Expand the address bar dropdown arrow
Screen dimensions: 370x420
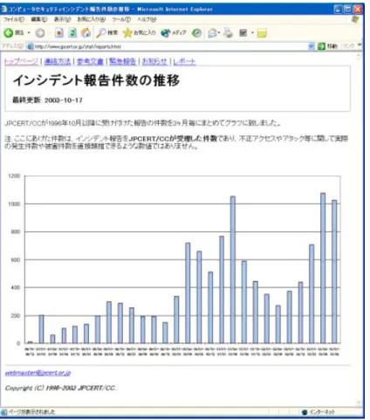click(312, 46)
